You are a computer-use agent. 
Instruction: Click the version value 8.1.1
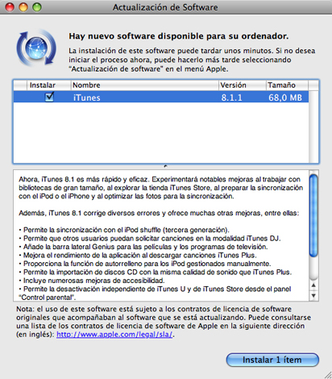point(231,98)
